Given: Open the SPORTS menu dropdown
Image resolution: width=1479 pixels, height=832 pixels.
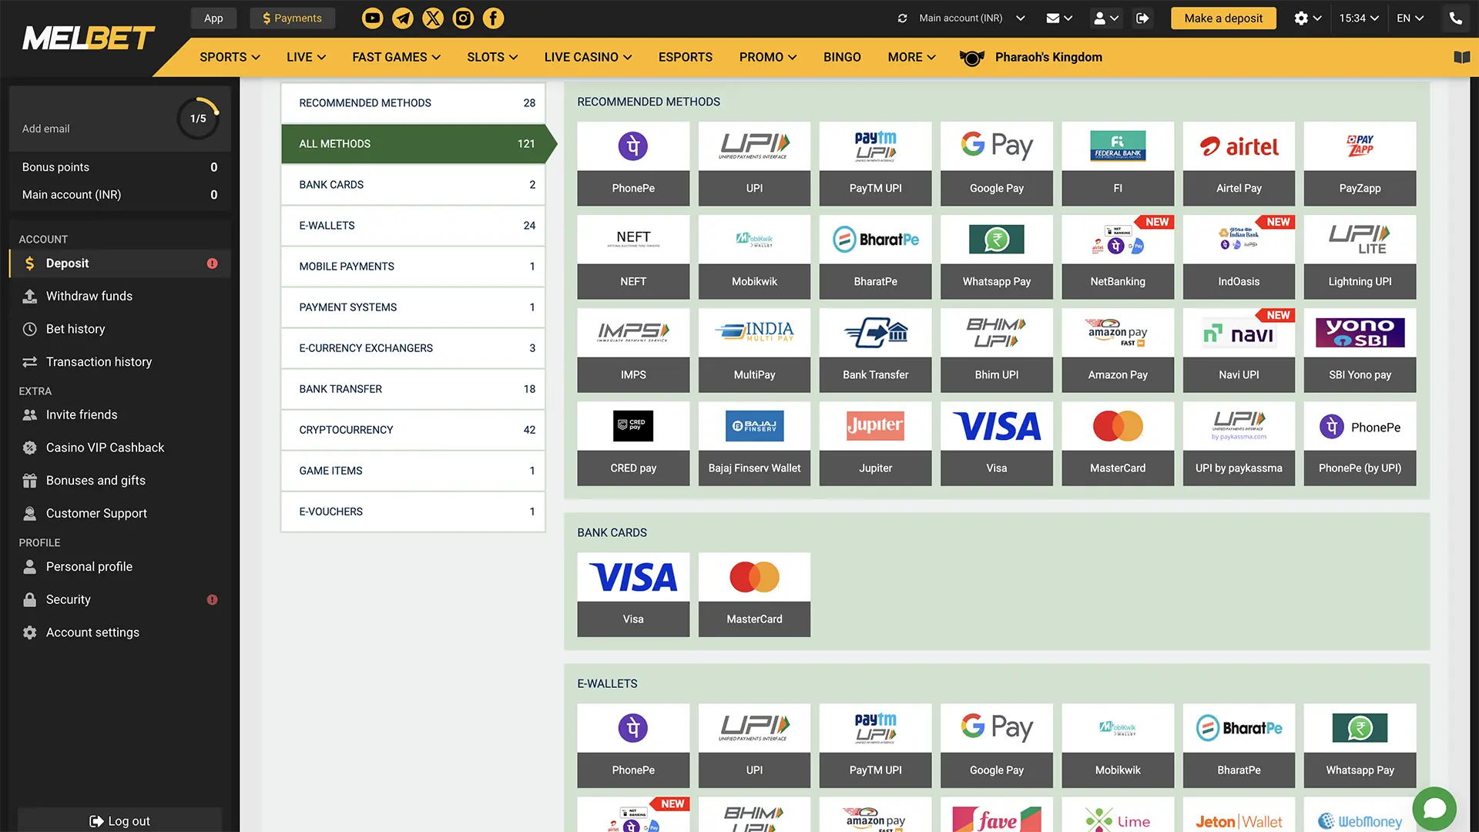Looking at the screenshot, I should point(229,57).
